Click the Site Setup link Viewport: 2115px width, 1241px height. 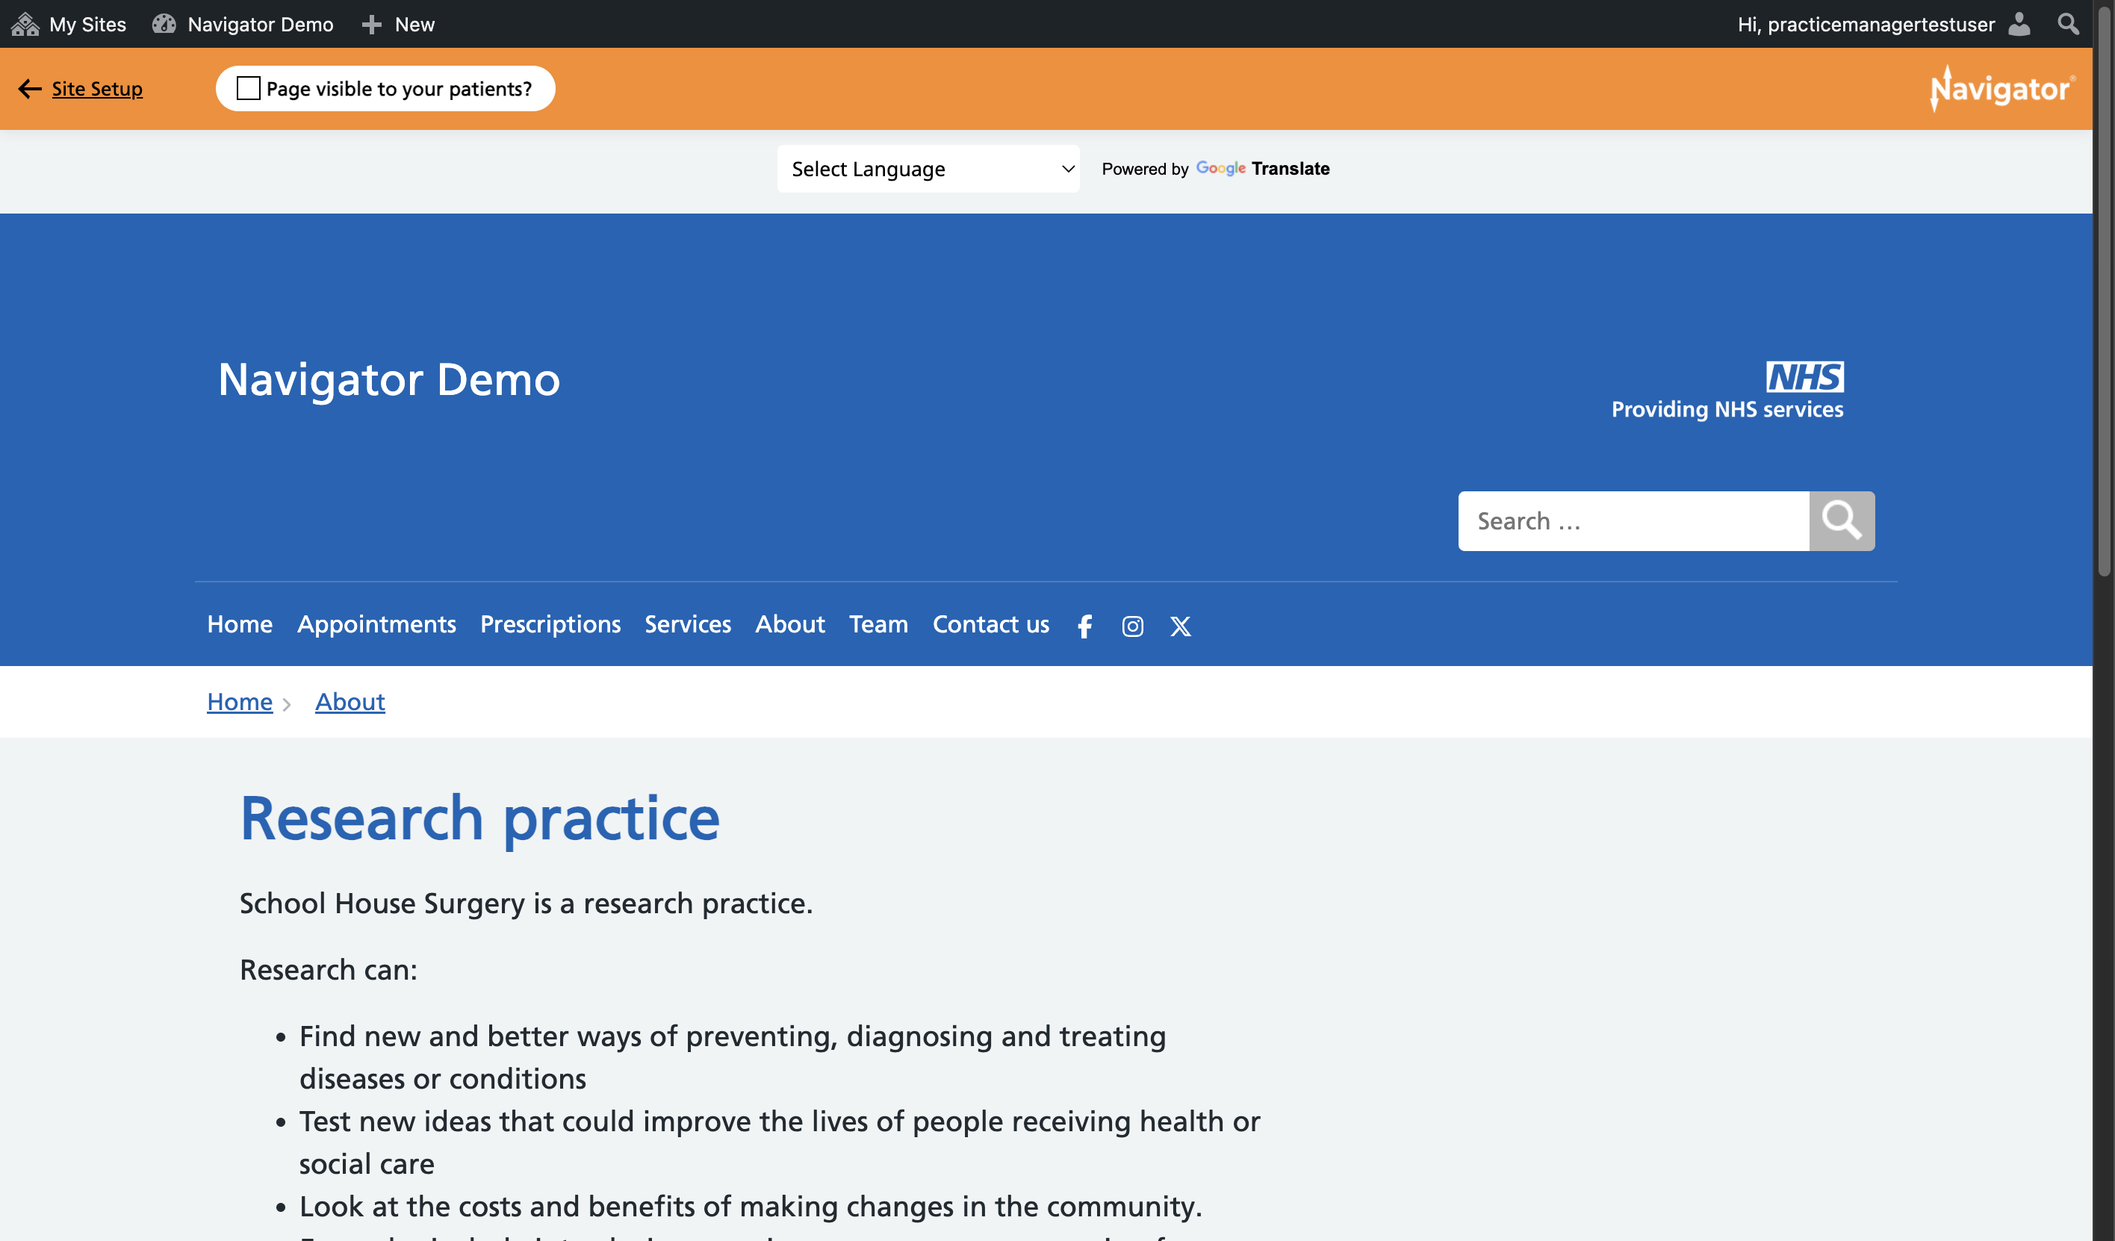tap(97, 88)
